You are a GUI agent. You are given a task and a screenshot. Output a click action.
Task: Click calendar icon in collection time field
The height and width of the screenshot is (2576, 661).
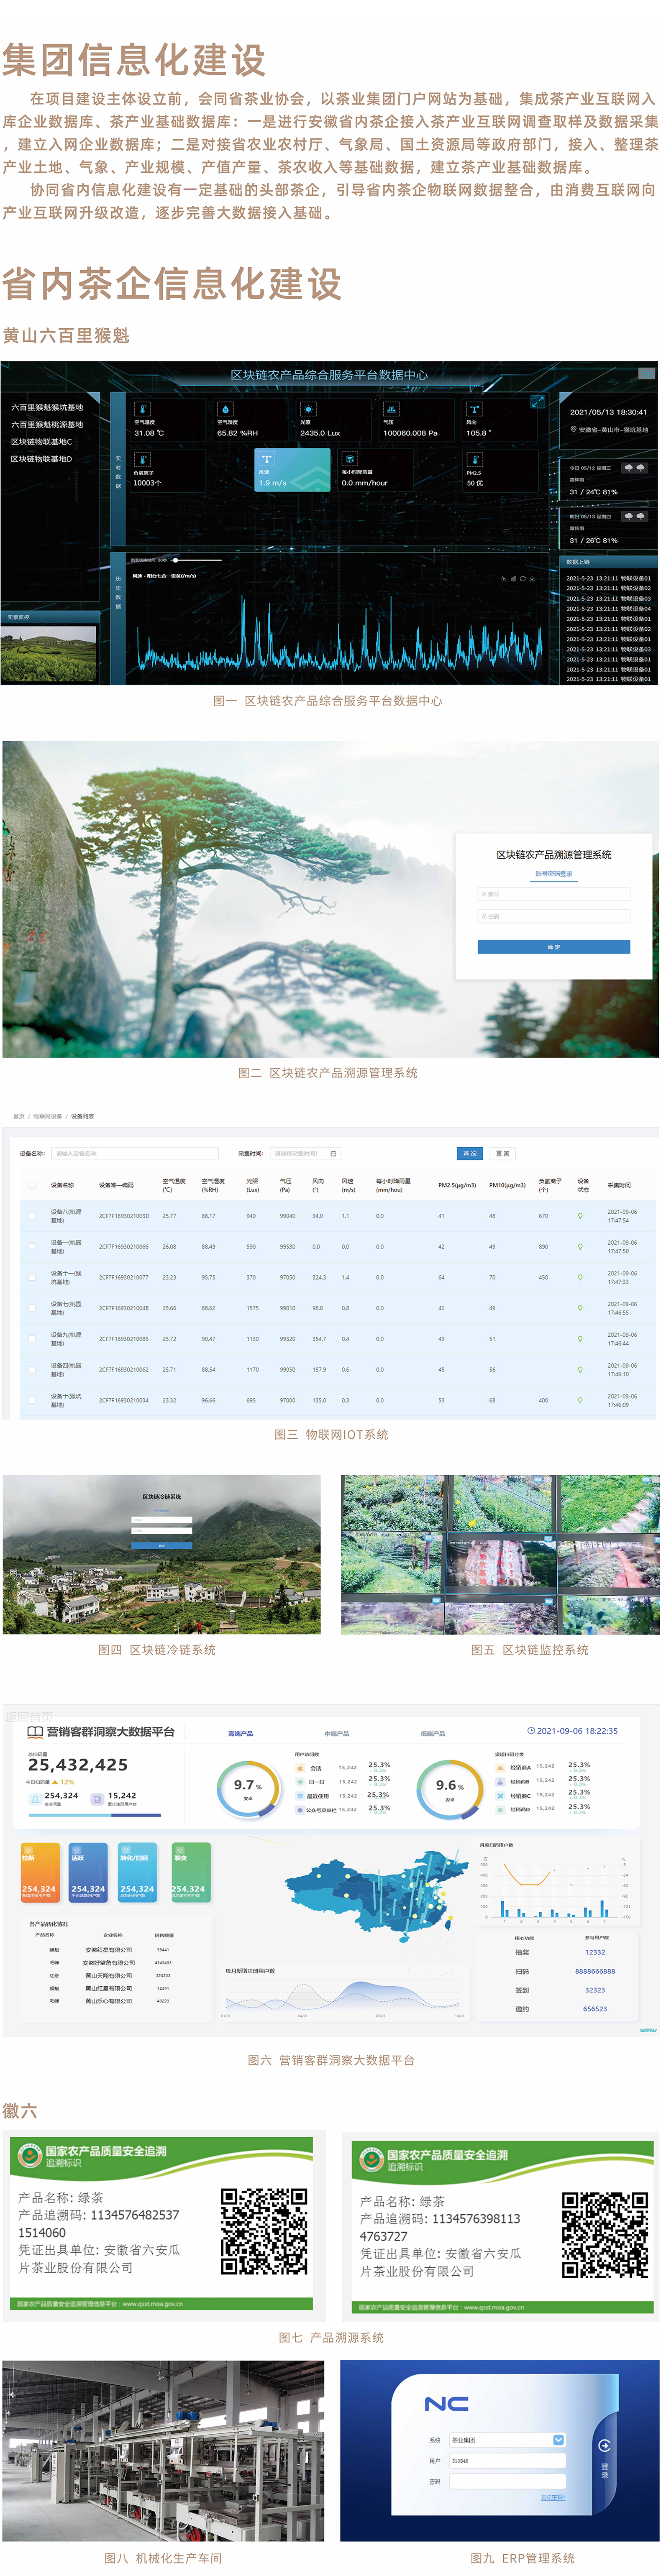click(x=333, y=1153)
